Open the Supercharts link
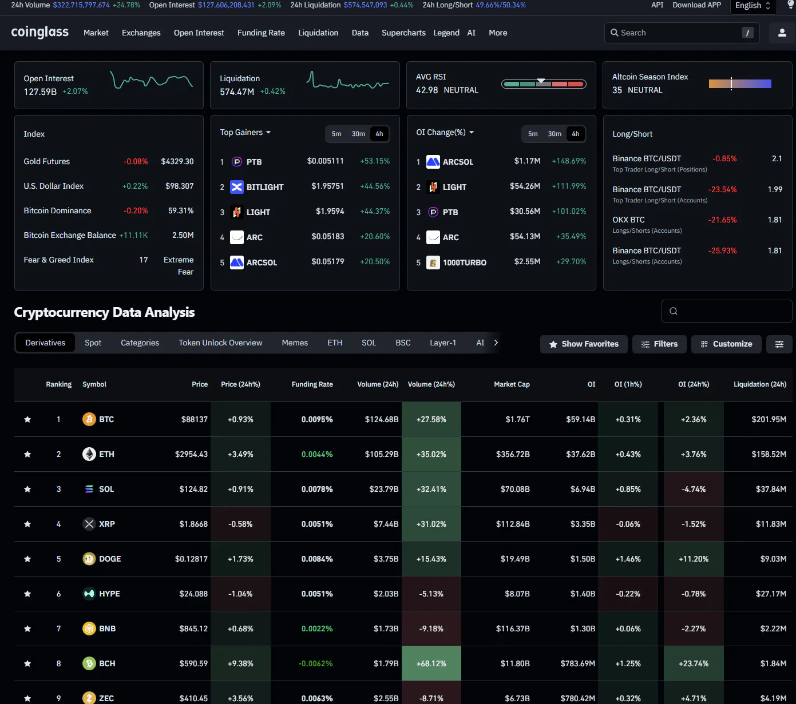The height and width of the screenshot is (704, 796). (403, 33)
